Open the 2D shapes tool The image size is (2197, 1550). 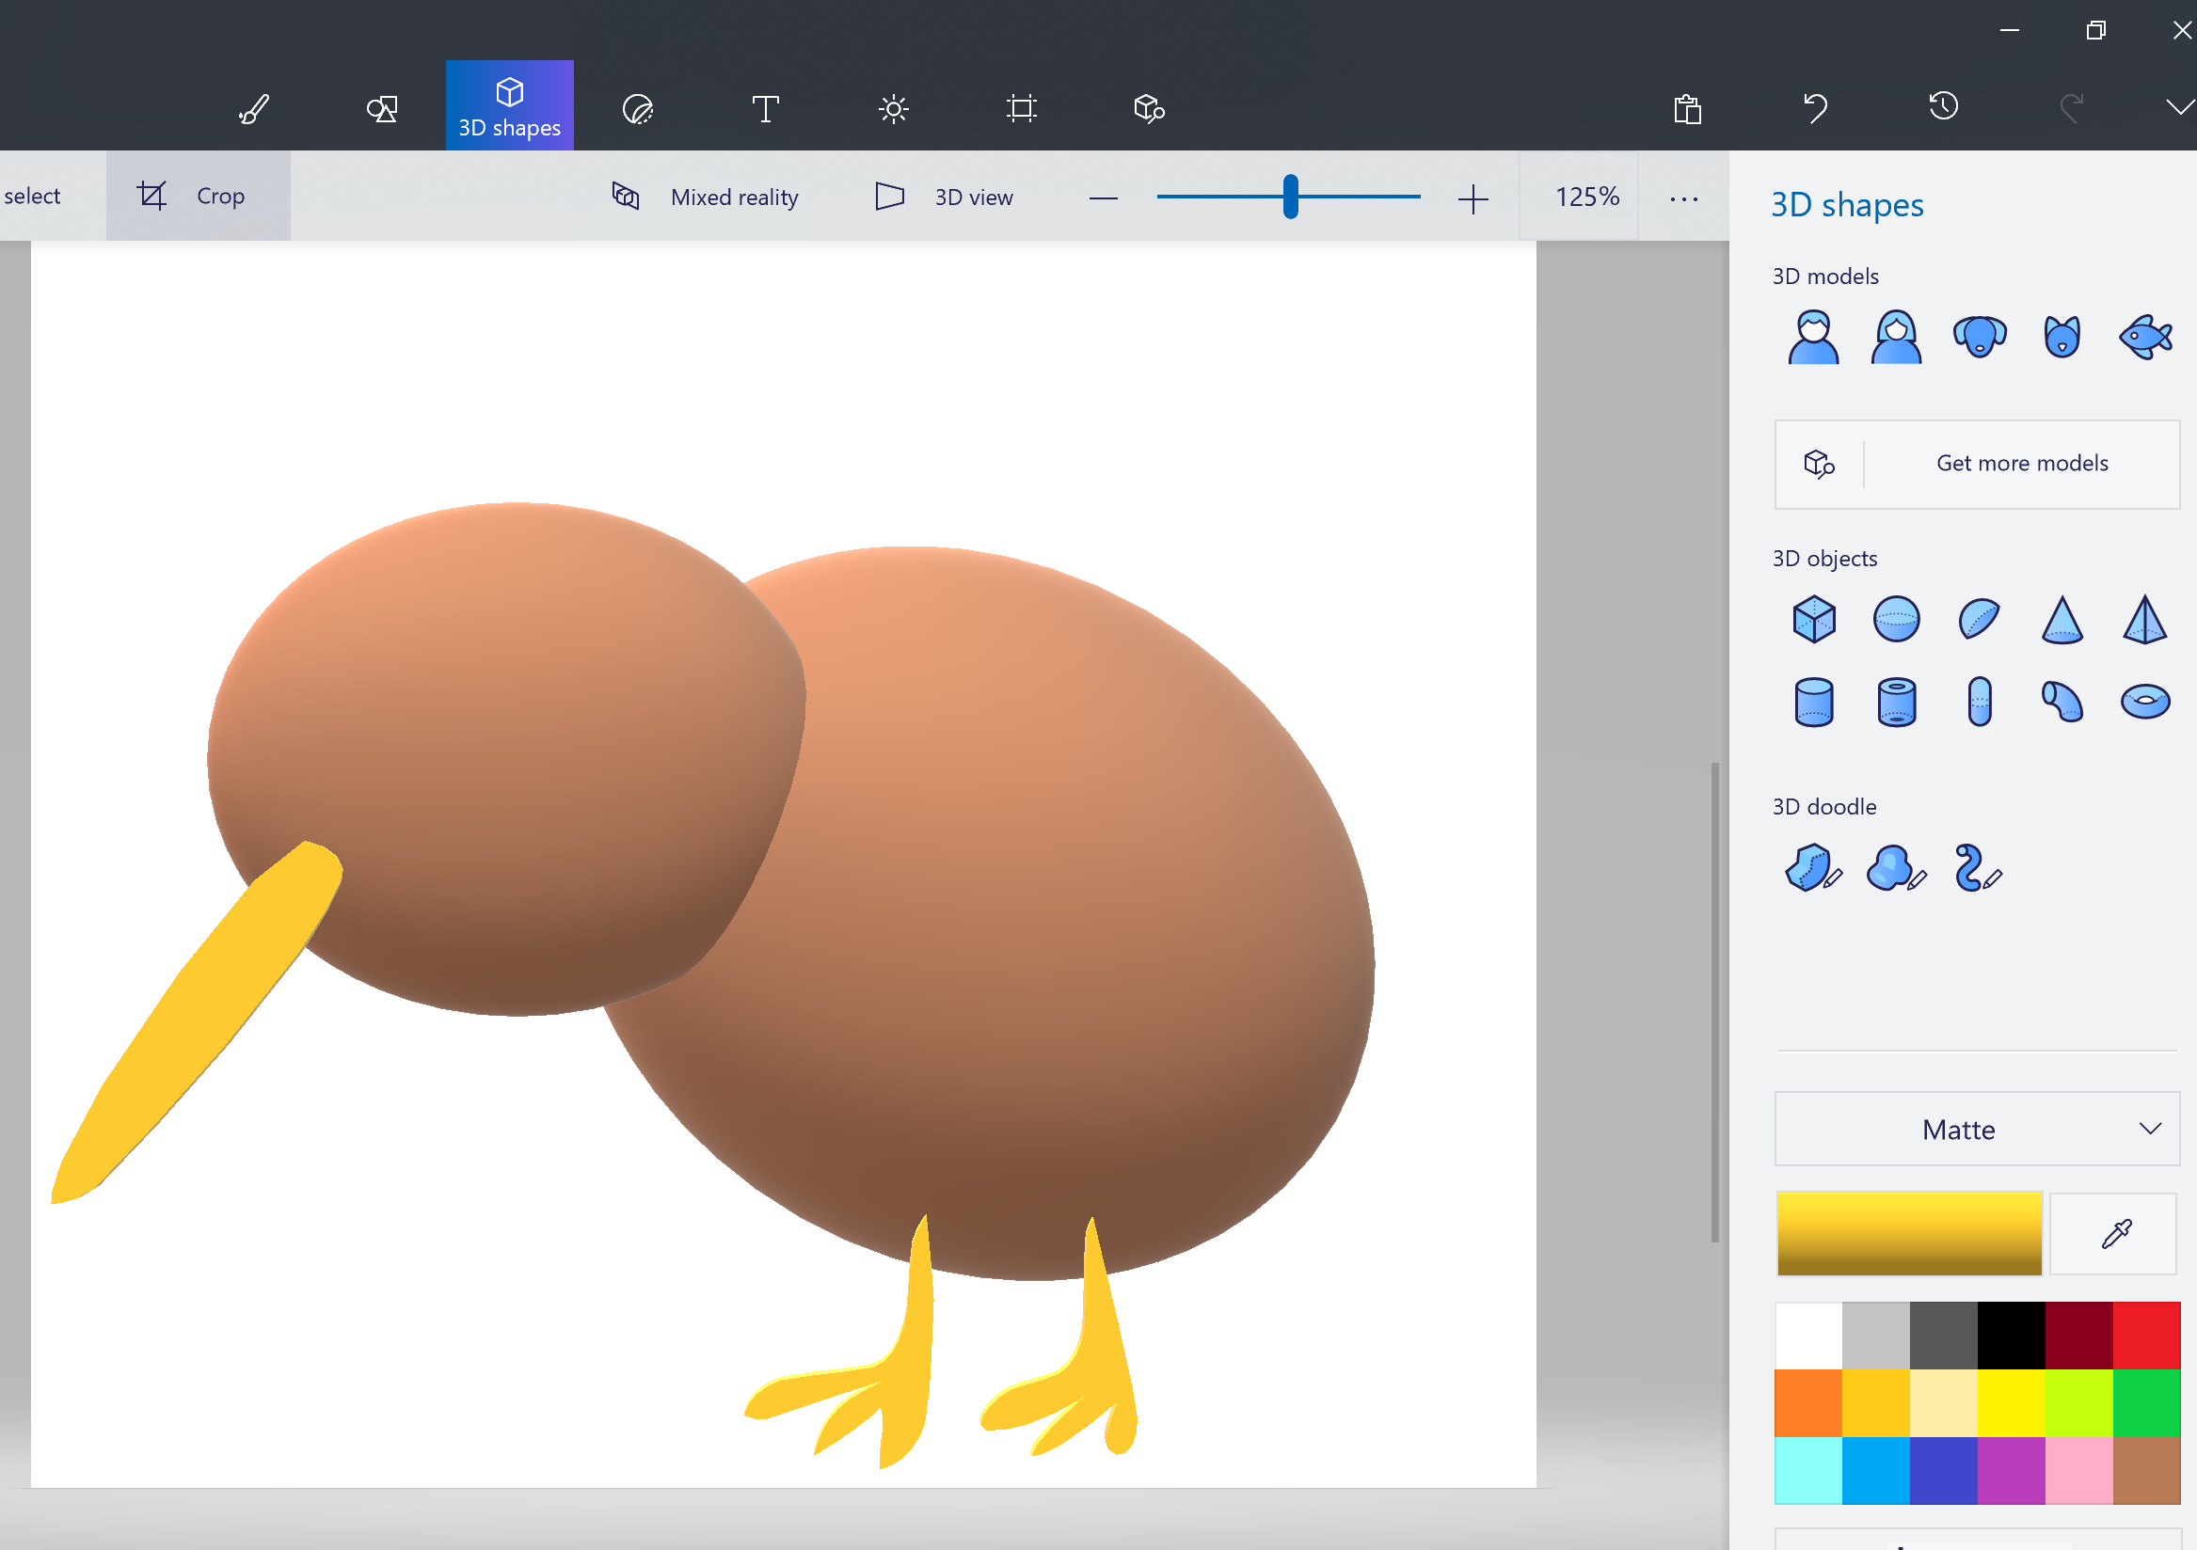coord(382,108)
